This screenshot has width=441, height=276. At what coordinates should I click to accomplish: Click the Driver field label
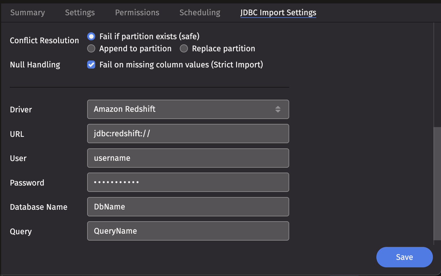coord(21,109)
